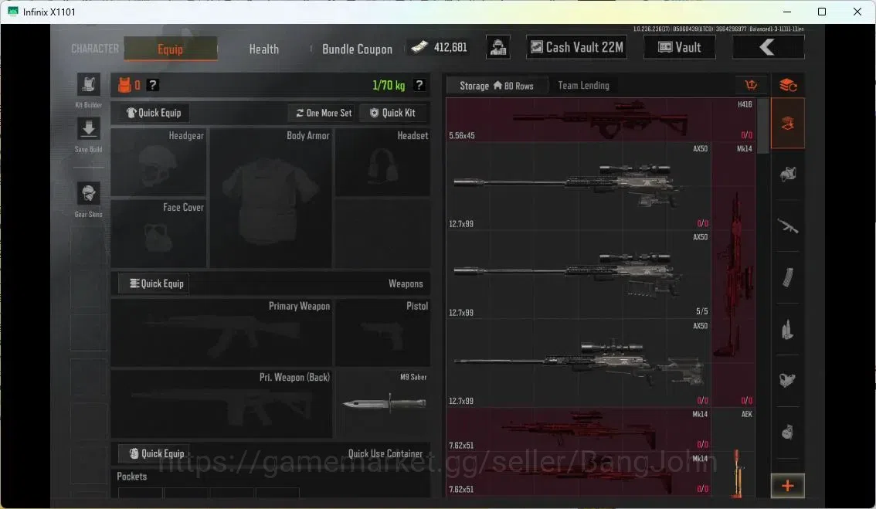Select the AX50 sniper with 5/5 ammo
This screenshot has width=876, height=509.
tap(579, 275)
